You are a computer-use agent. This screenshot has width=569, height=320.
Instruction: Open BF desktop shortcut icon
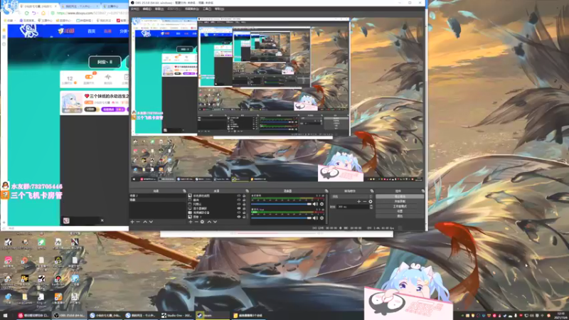(25, 280)
